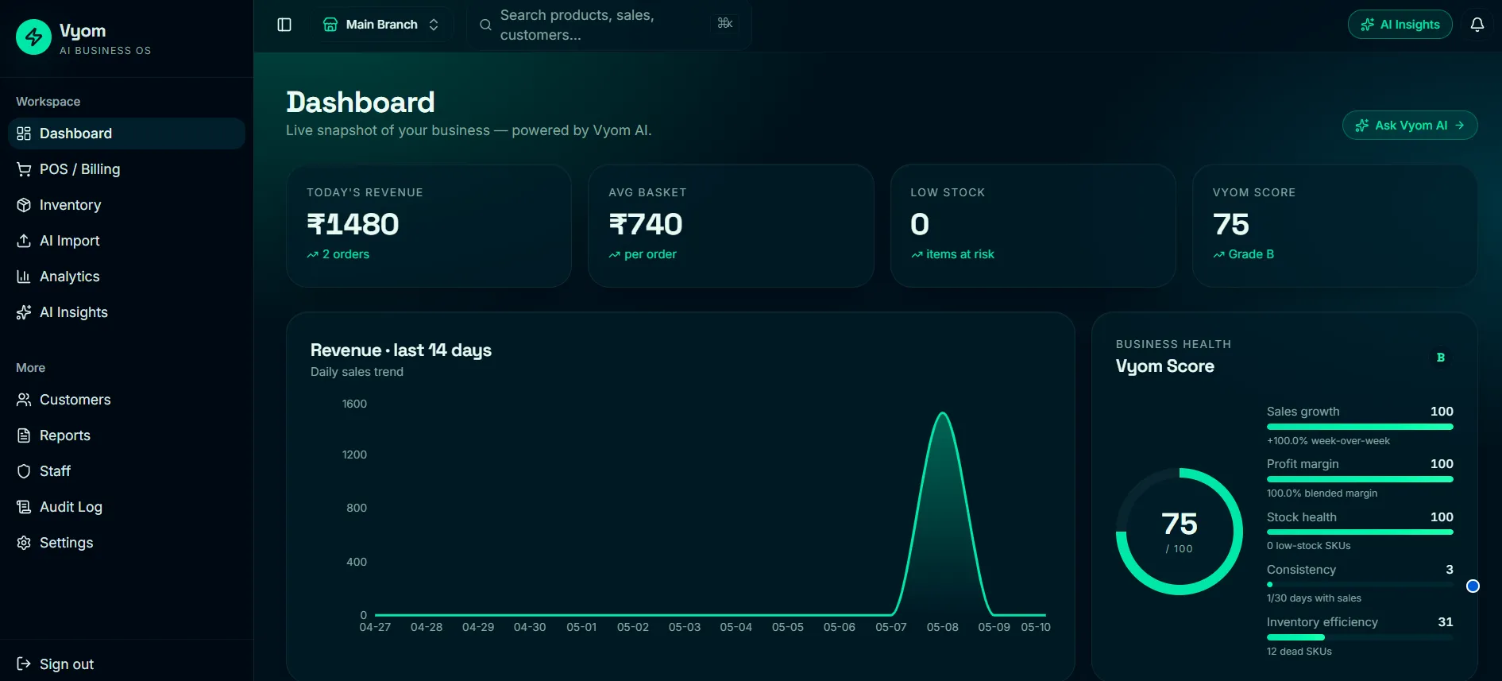The height and width of the screenshot is (681, 1502).
Task: Click the trend icon beside Grade B
Action: (1219, 255)
